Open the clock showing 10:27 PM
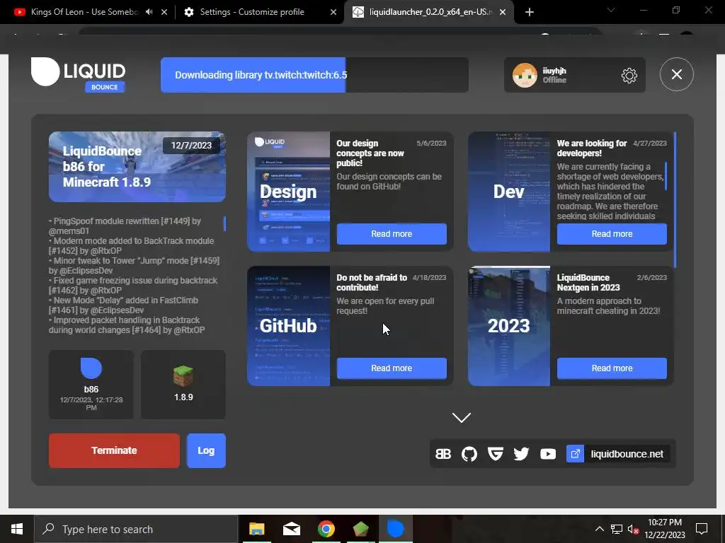 click(664, 529)
